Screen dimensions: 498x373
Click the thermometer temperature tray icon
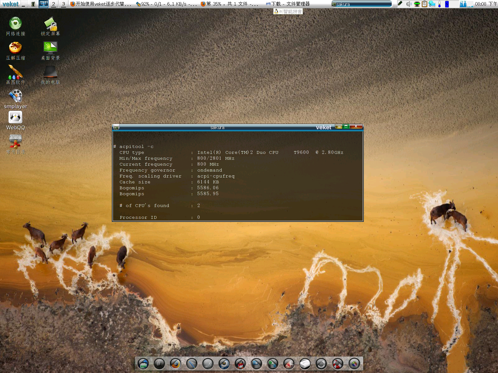point(439,4)
